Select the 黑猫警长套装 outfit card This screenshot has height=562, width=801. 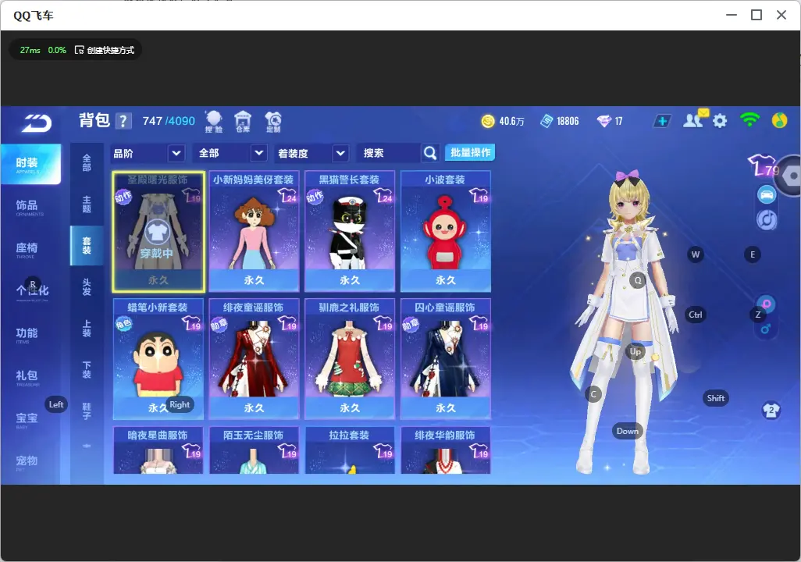coord(350,232)
